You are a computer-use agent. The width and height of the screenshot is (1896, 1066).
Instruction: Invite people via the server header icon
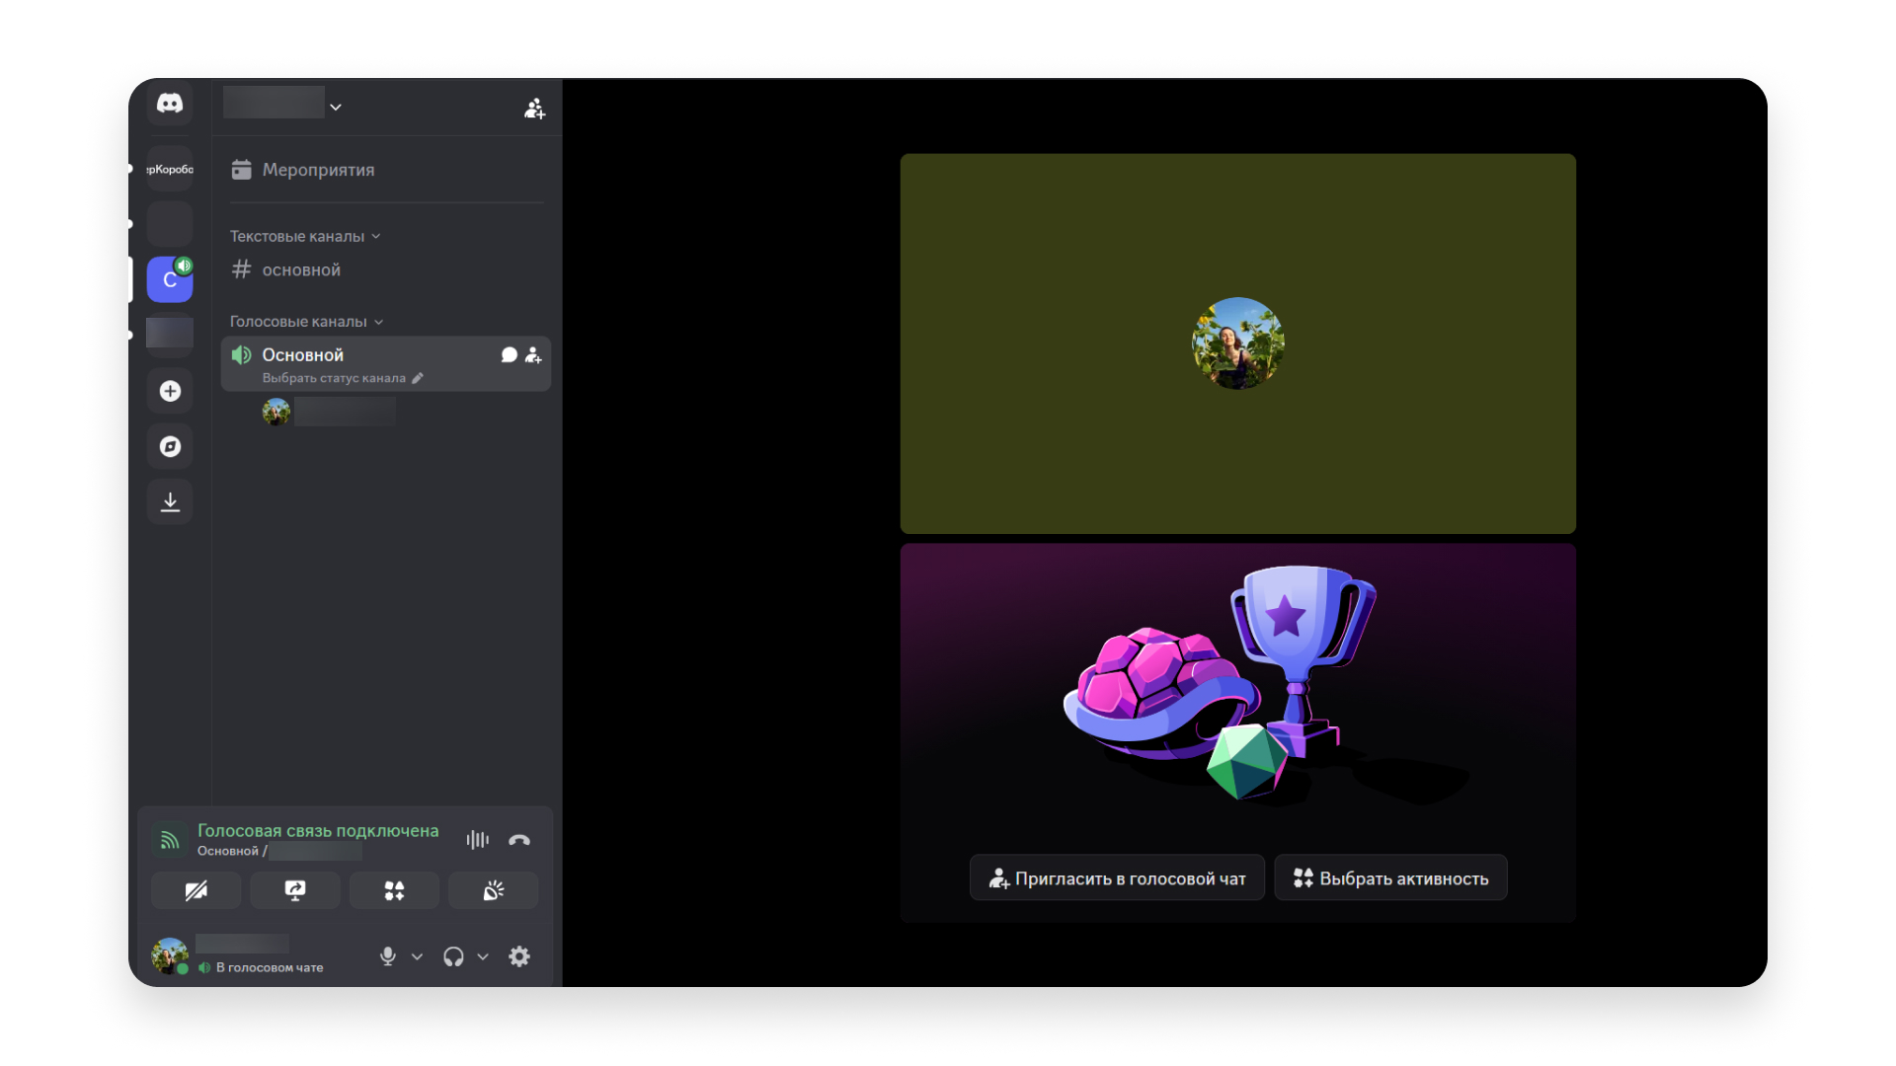click(x=534, y=109)
